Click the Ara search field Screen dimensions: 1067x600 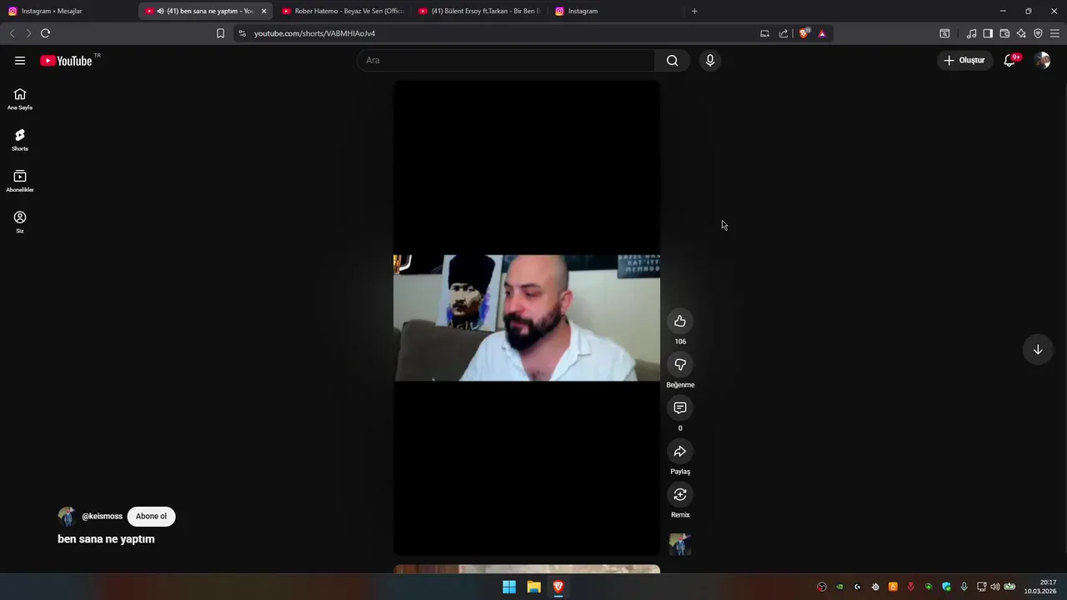[507, 60]
